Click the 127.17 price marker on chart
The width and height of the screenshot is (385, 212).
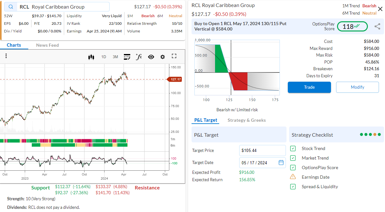[x=175, y=79]
